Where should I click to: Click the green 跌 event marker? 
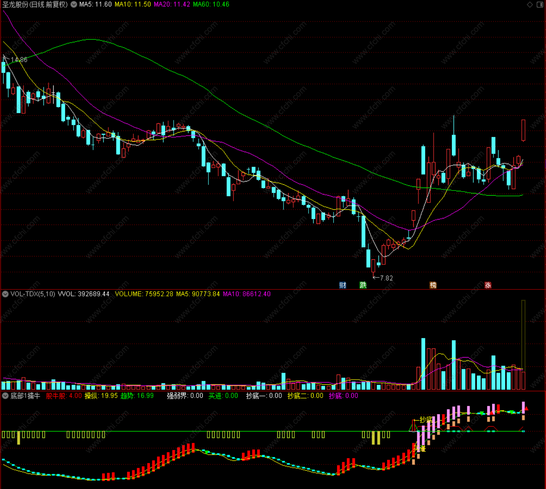pyautogui.click(x=363, y=285)
